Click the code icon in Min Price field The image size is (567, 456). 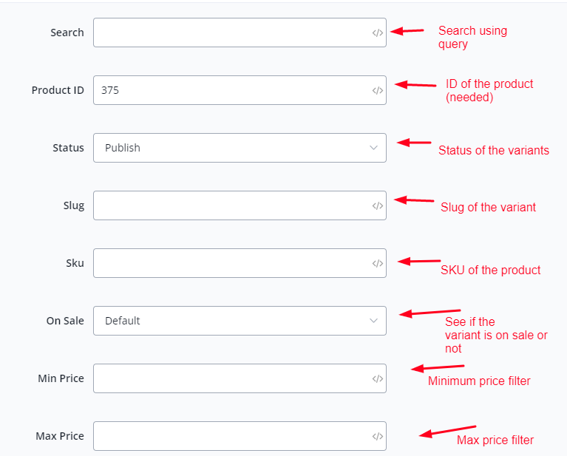point(377,378)
